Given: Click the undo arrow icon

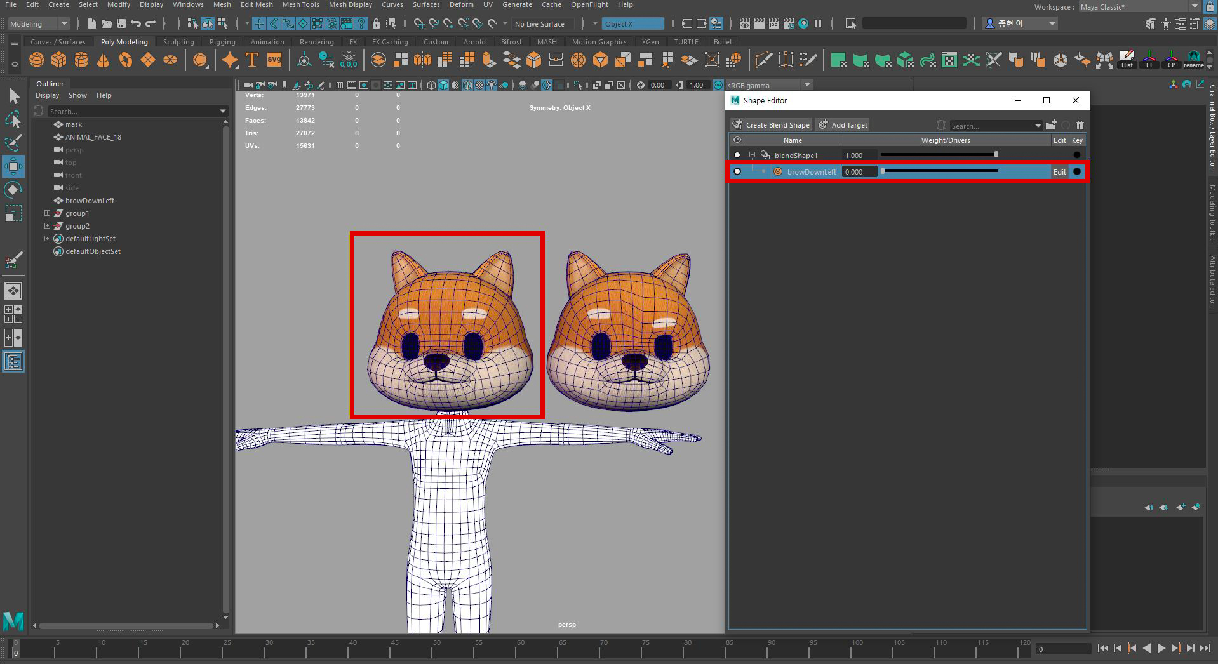Looking at the screenshot, I should click(136, 24).
